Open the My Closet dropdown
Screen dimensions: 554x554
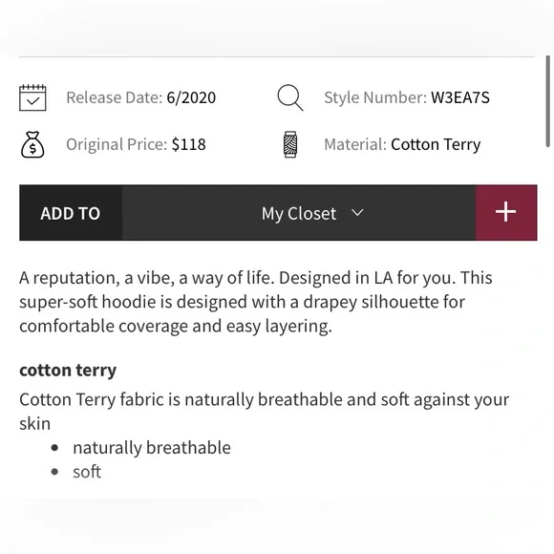tap(299, 213)
